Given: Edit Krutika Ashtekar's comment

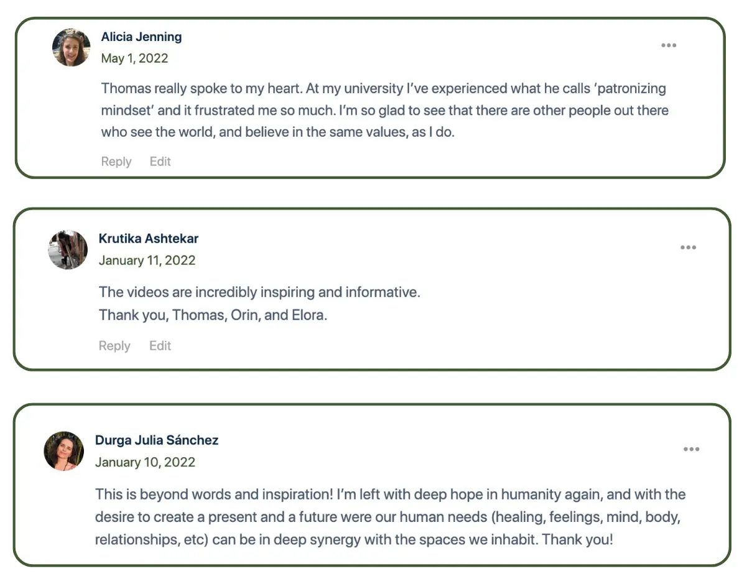Looking at the screenshot, I should coord(160,346).
